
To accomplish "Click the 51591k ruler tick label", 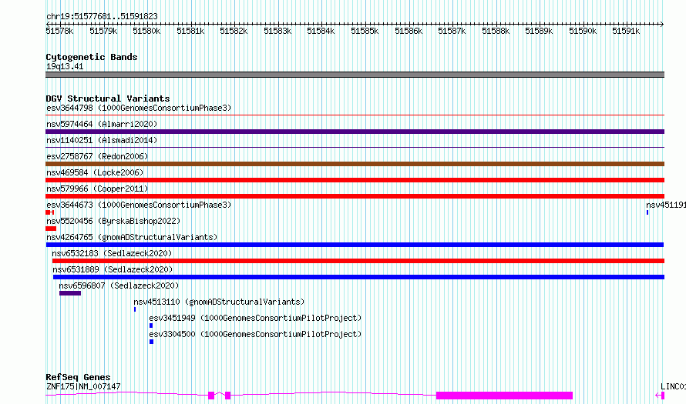I will [626, 31].
